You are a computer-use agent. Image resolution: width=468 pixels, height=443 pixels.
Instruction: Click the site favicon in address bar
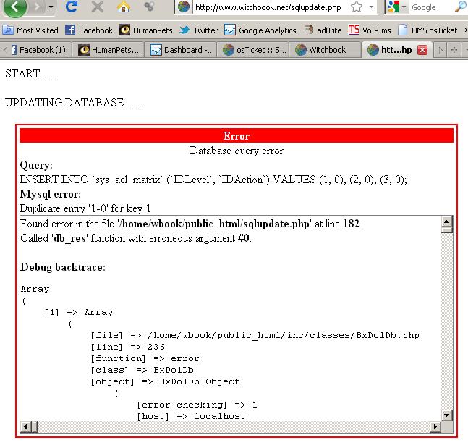tap(184, 7)
